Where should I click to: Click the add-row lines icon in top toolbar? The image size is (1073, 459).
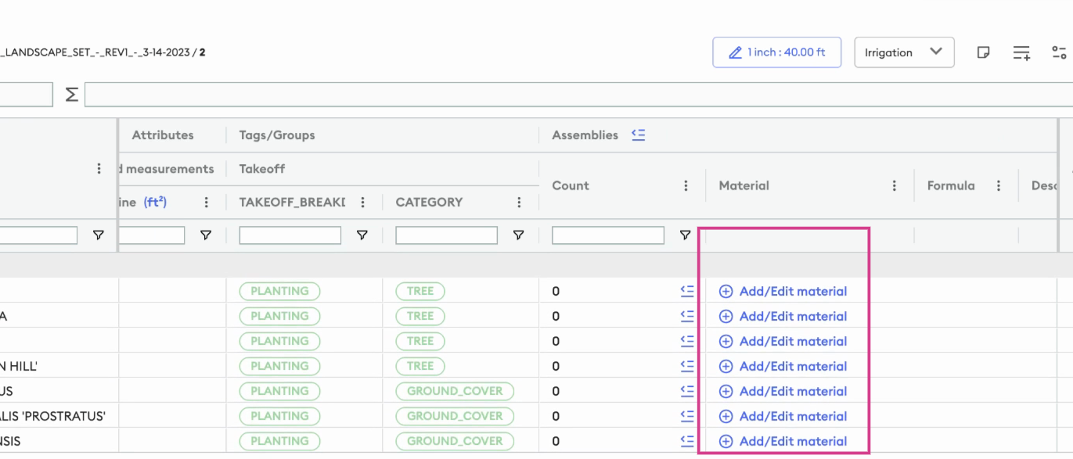pos(1021,52)
